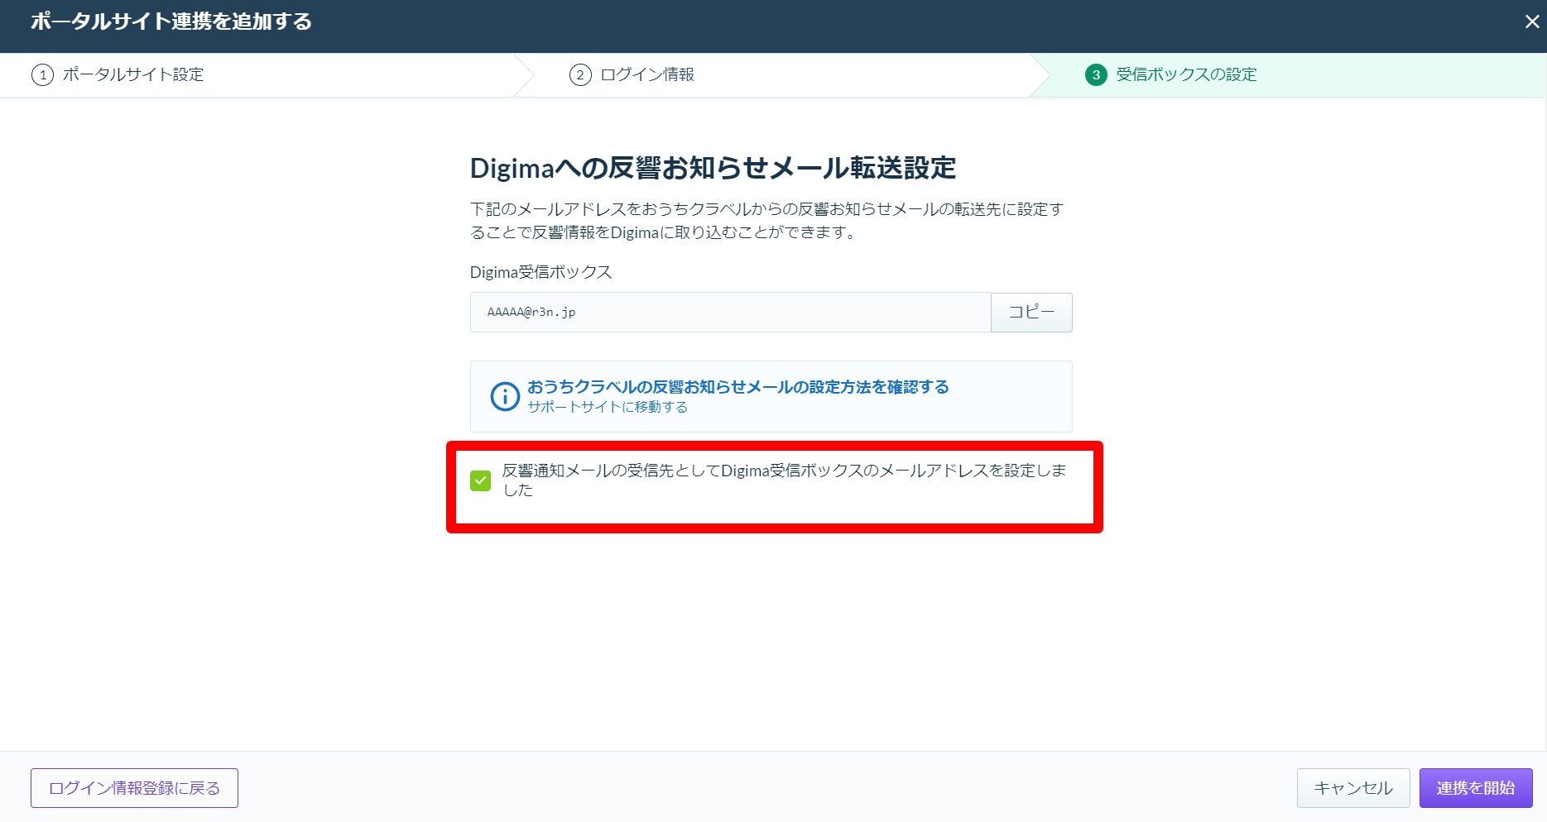Viewport: 1547px width, 822px height.
Task: Select step 3 受信ボックスの設定
Action: [x=1170, y=74]
